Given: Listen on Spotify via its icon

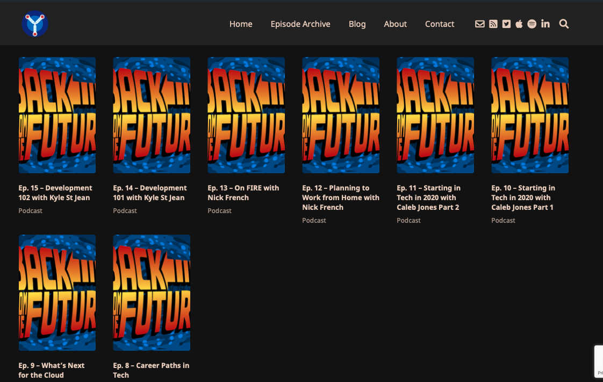Looking at the screenshot, I should [532, 24].
